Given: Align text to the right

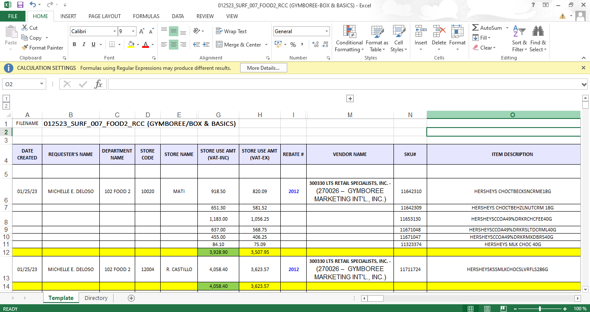Looking at the screenshot, I should coord(183,44).
